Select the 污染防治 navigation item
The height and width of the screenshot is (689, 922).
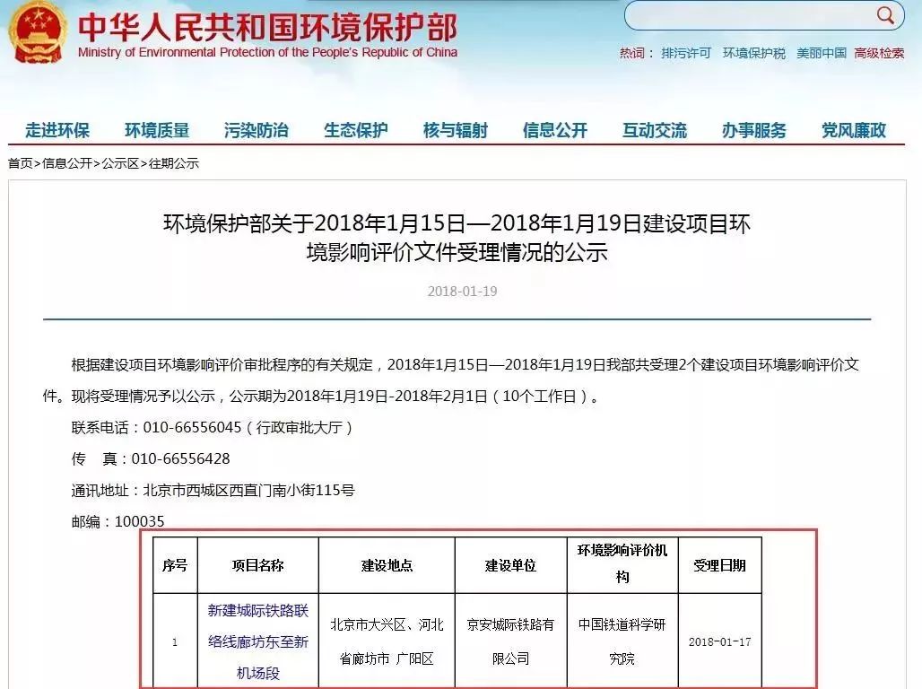pyautogui.click(x=257, y=131)
